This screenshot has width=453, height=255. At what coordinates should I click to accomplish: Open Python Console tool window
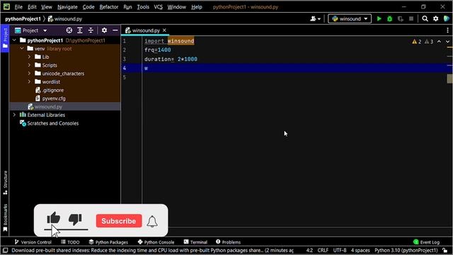[156, 242]
